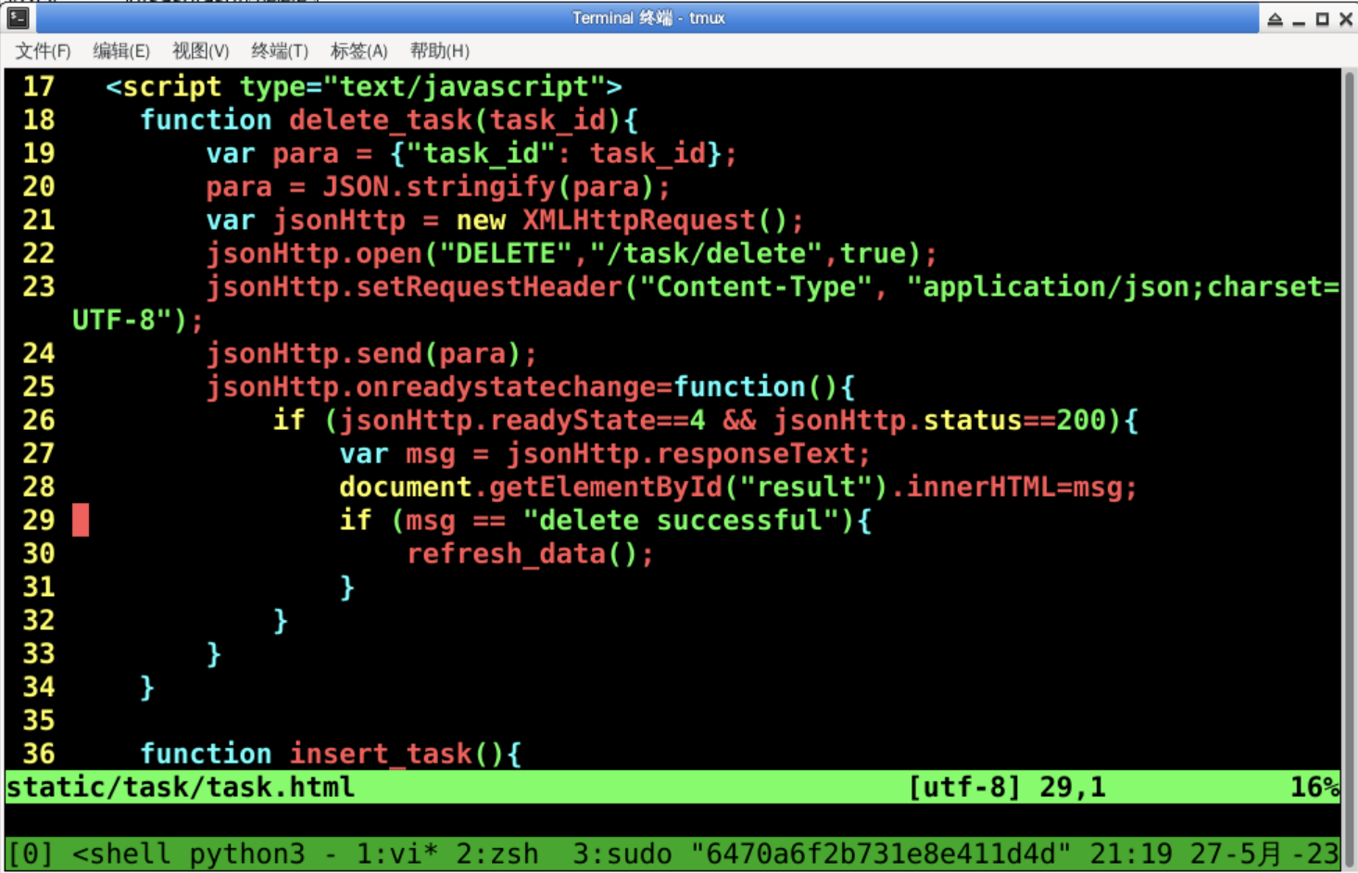This screenshot has width=1358, height=873.
Task: Click the "delete successful" string on line 29
Action: point(681,520)
